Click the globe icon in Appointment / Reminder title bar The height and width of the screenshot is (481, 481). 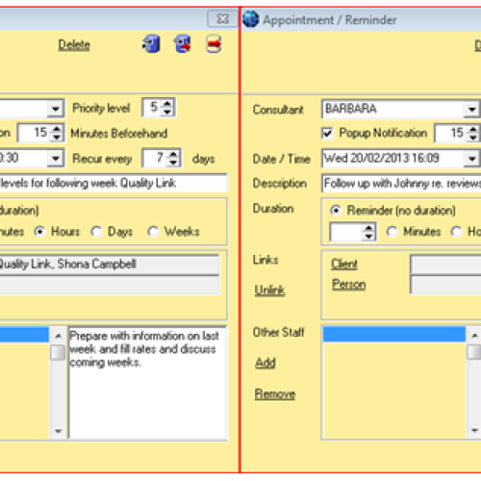(x=250, y=19)
